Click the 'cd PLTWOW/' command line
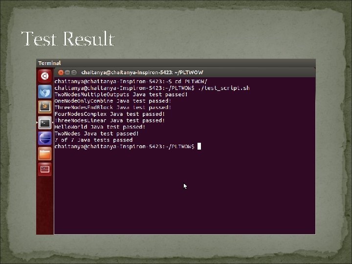Image resolution: width=352 pixels, height=264 pixels. pyautogui.click(x=131, y=82)
